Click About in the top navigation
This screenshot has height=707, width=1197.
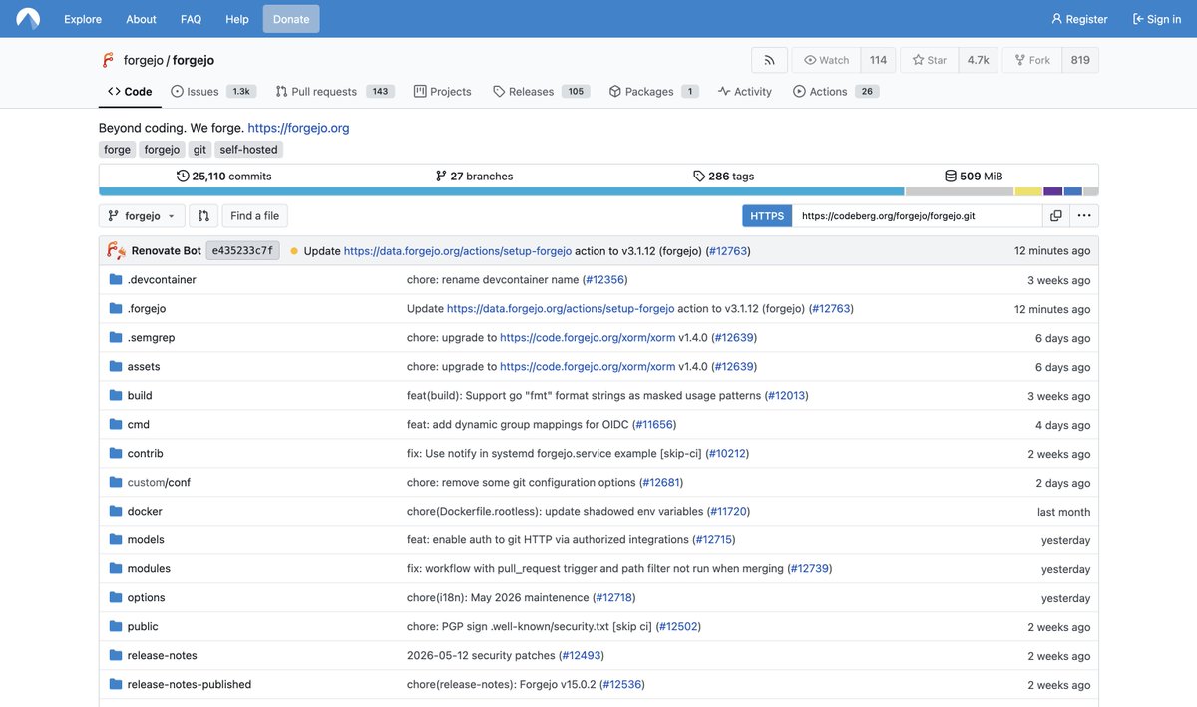tap(141, 19)
